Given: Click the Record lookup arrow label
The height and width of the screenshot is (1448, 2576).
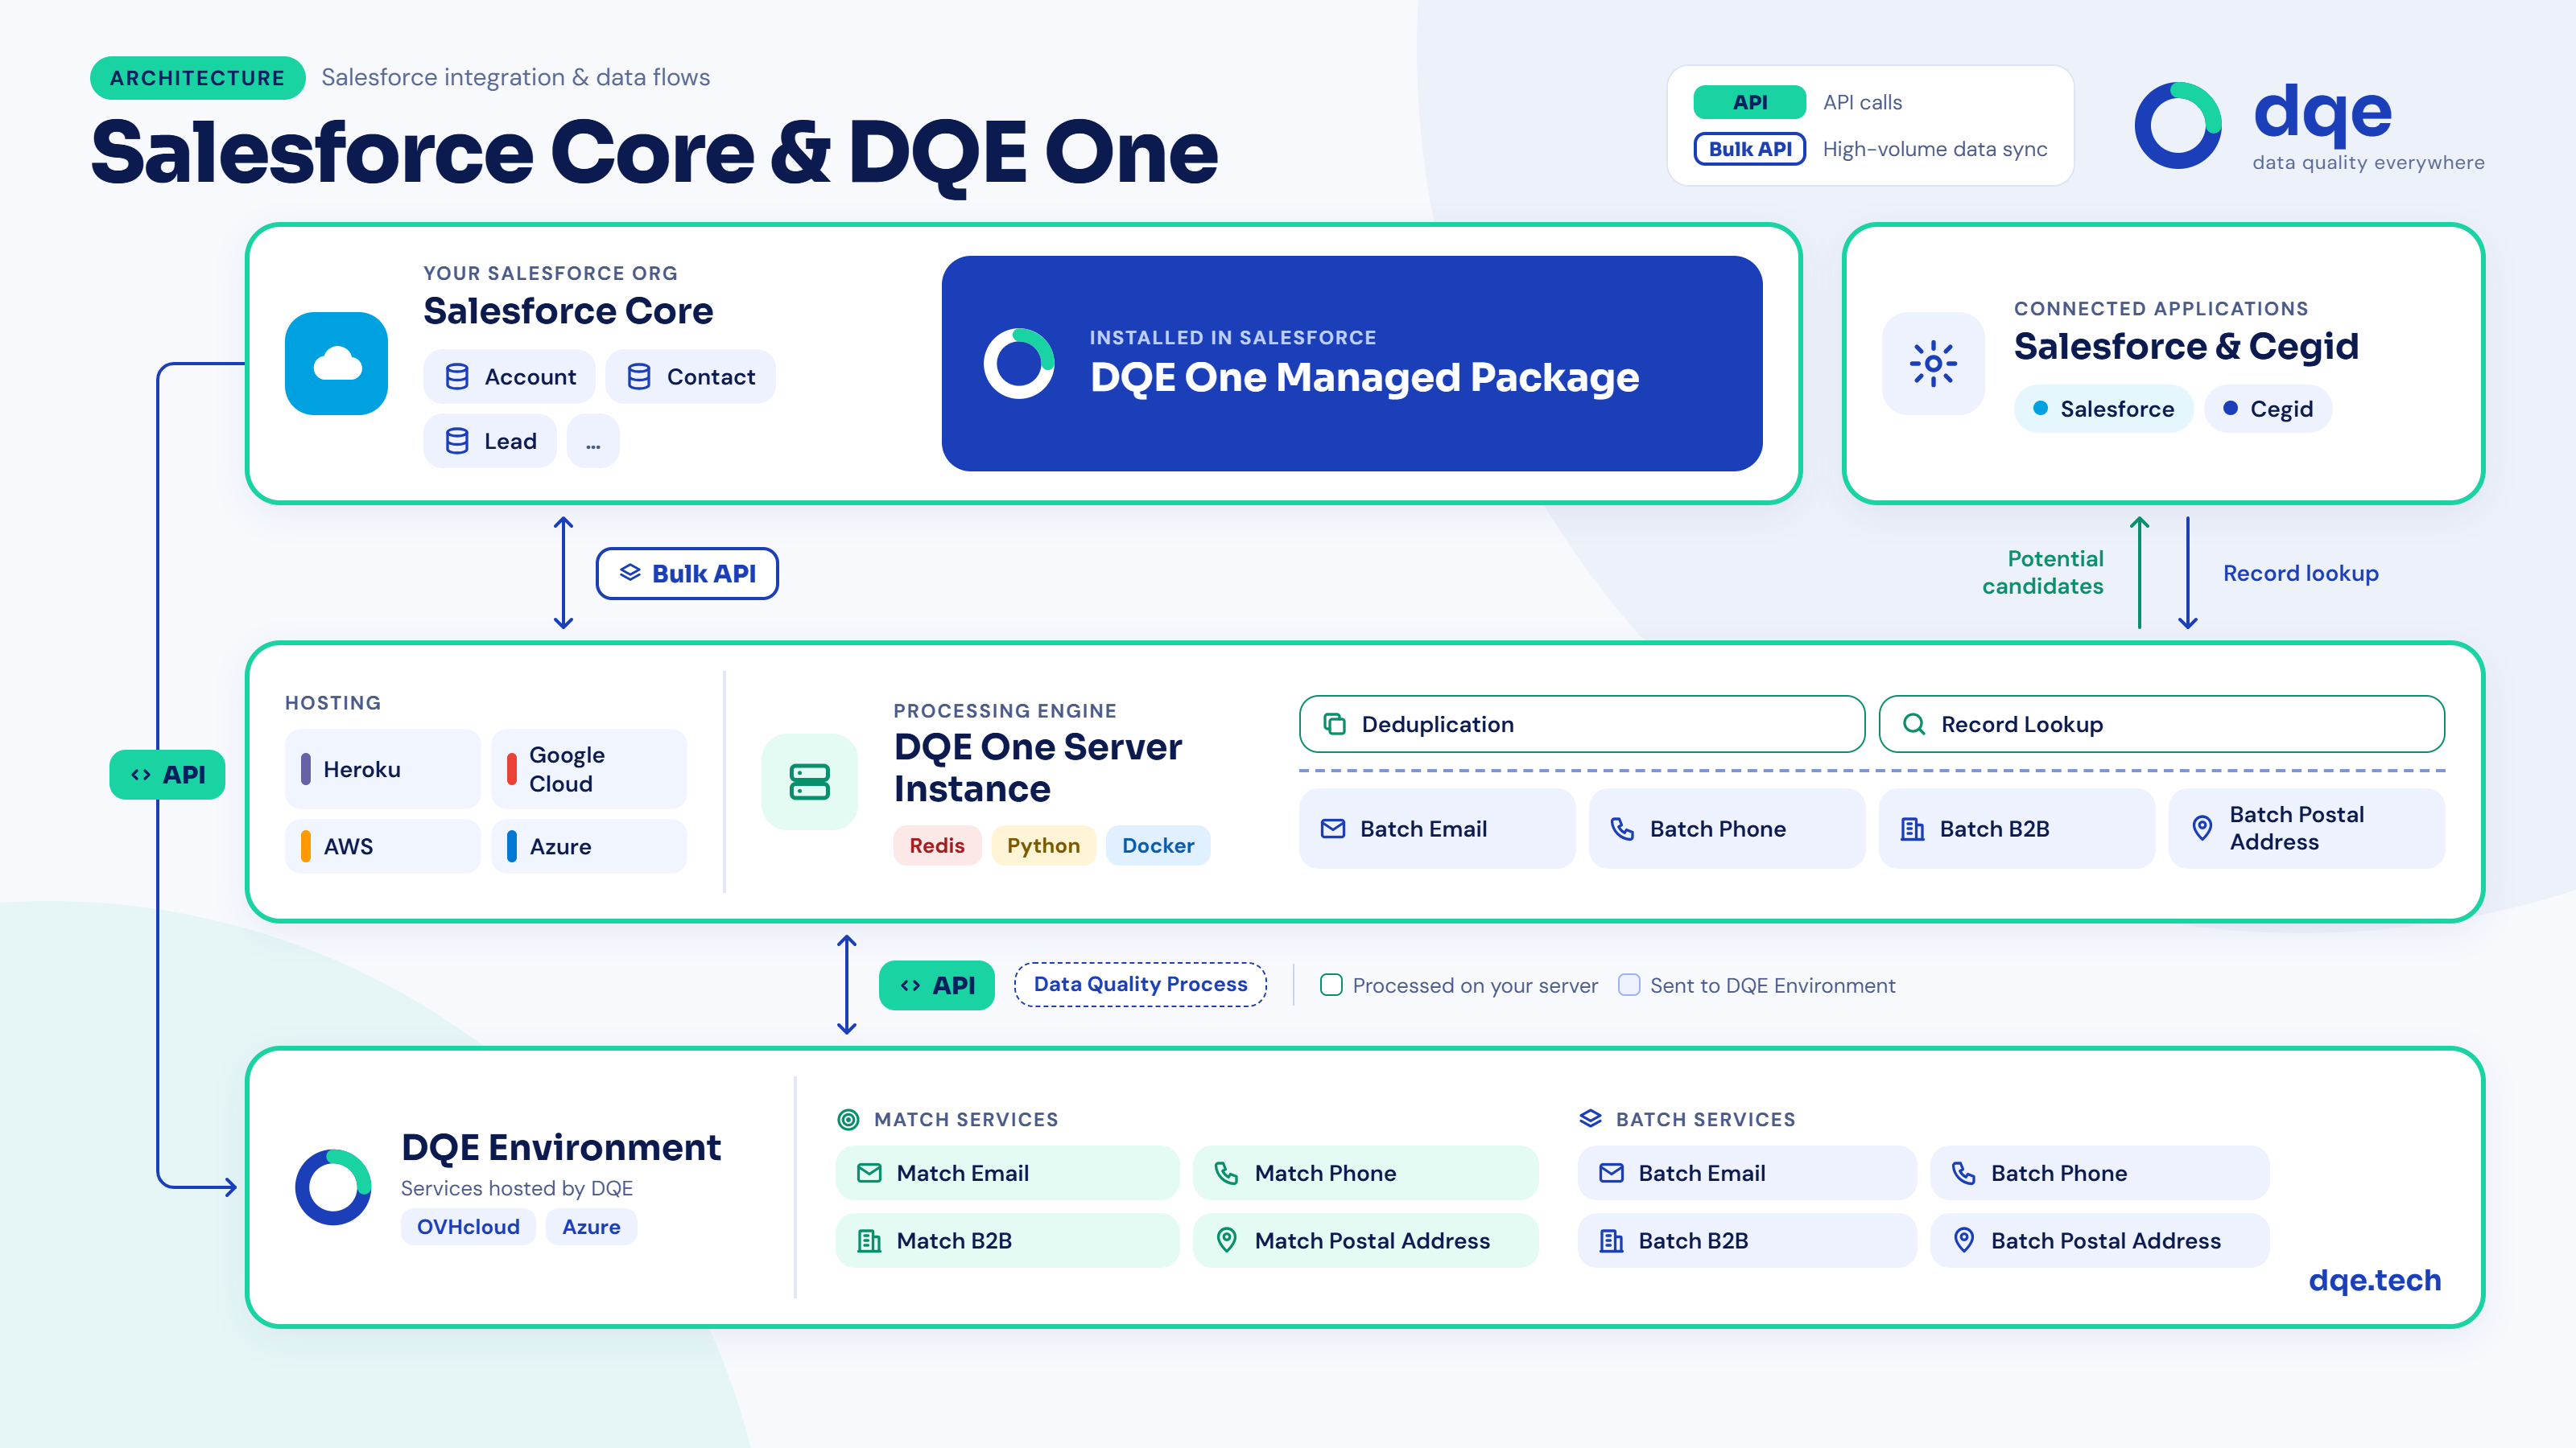Looking at the screenshot, I should tap(2300, 573).
